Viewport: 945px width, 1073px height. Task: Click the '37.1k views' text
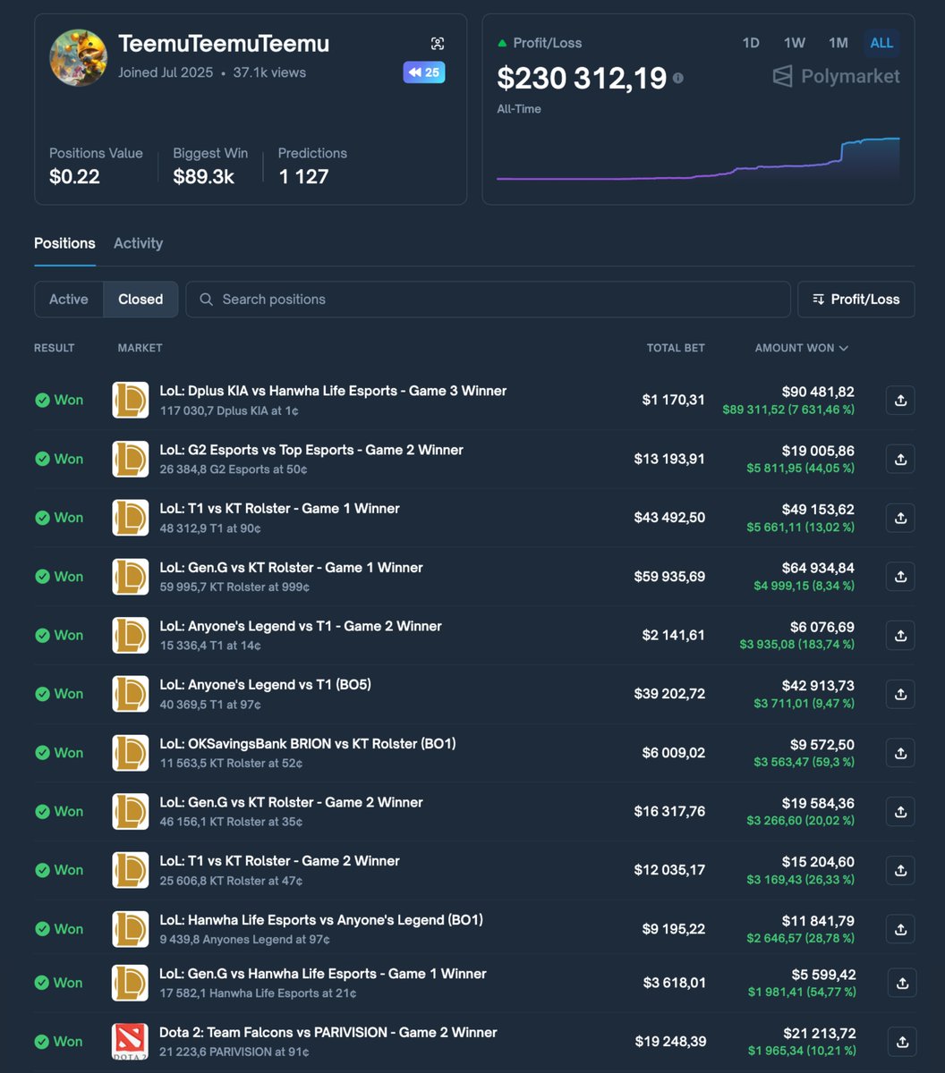pos(269,72)
